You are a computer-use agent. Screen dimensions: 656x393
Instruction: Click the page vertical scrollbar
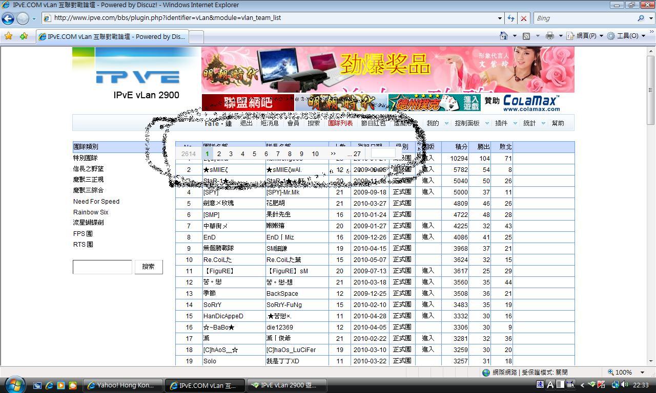coord(651,205)
